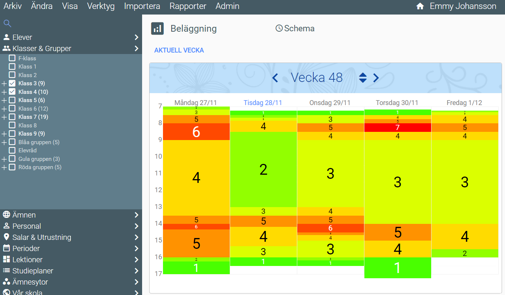505x295 pixels.
Task: Enable the Klass 5 checkbox
Action: click(x=12, y=100)
